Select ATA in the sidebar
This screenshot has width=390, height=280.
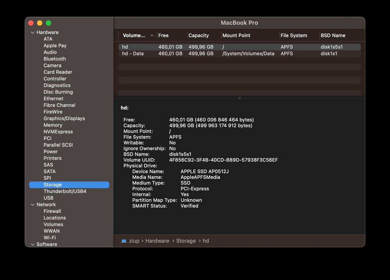click(x=48, y=39)
